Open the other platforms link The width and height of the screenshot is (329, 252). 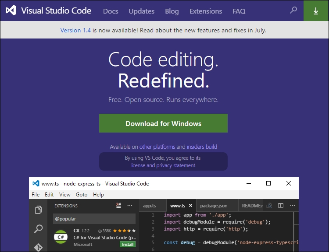(x=157, y=147)
